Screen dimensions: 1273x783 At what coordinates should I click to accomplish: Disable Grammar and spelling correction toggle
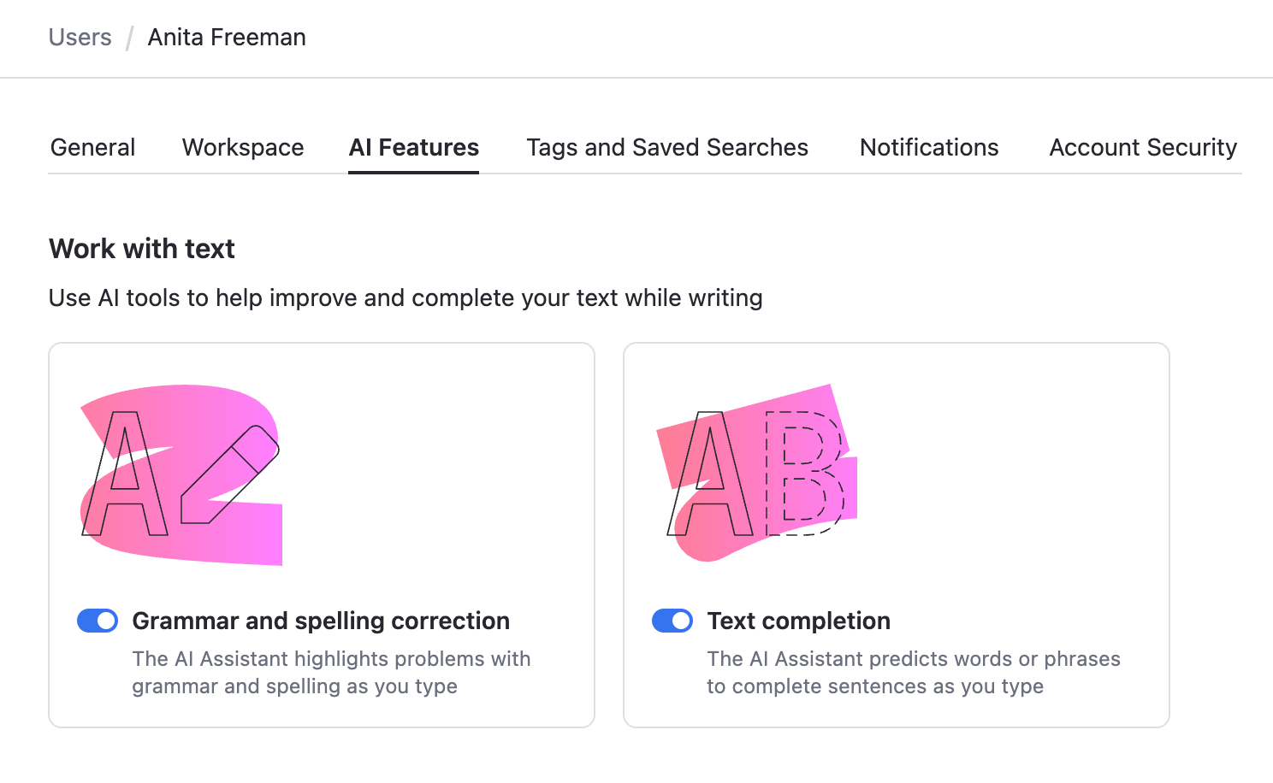[98, 621]
